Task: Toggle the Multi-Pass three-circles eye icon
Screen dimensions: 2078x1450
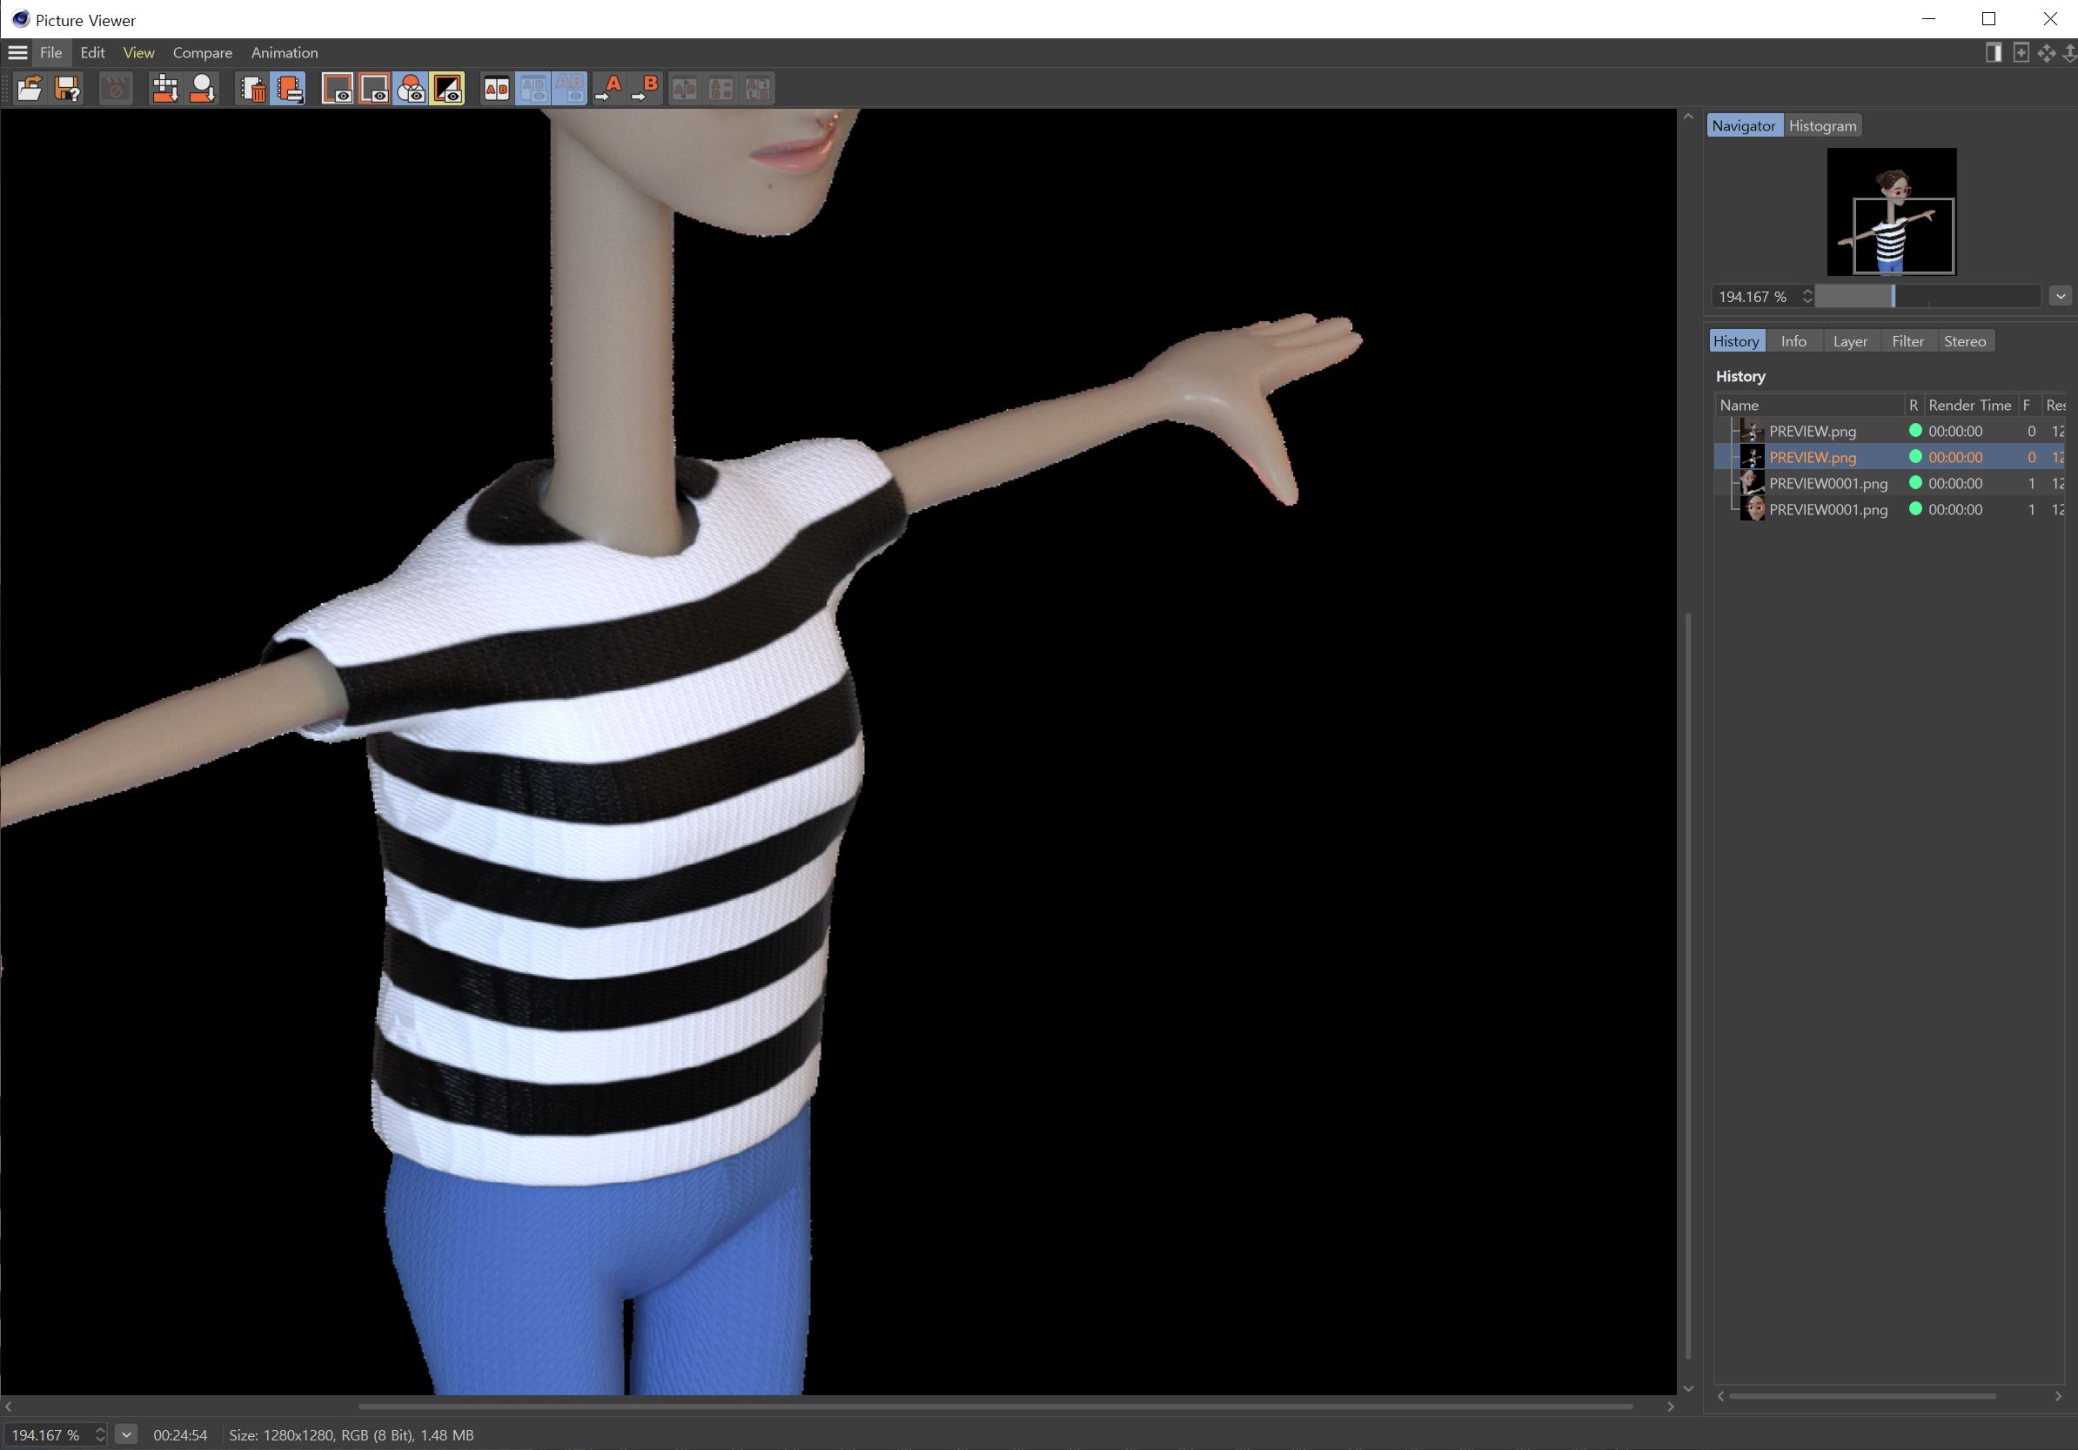Action: (x=411, y=89)
